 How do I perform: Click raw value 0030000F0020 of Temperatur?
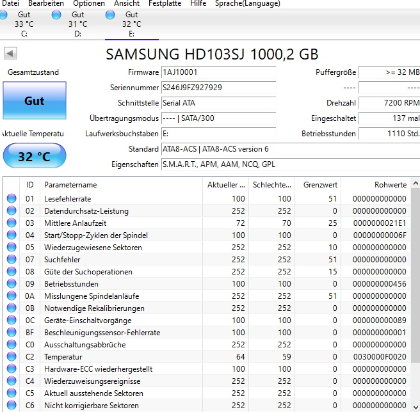[x=380, y=357]
